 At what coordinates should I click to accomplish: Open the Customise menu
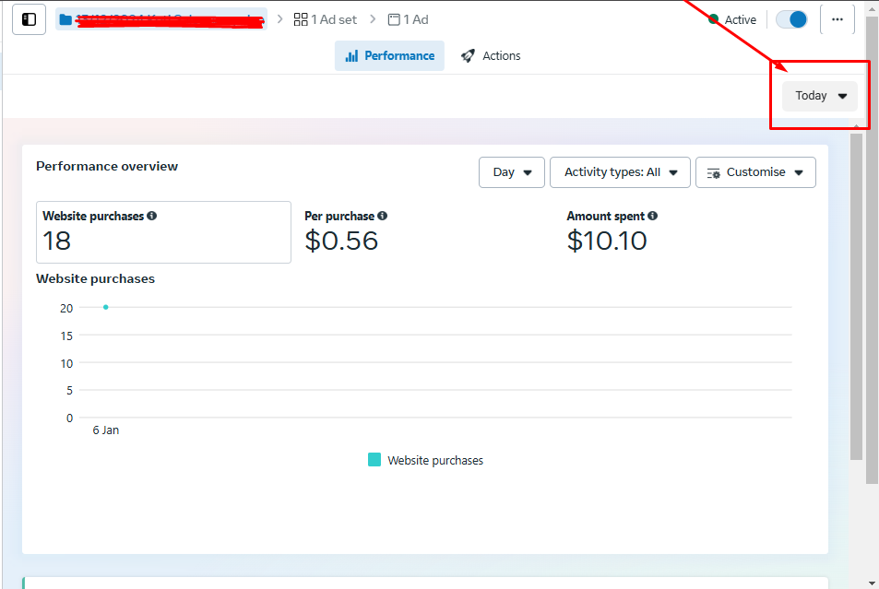755,172
